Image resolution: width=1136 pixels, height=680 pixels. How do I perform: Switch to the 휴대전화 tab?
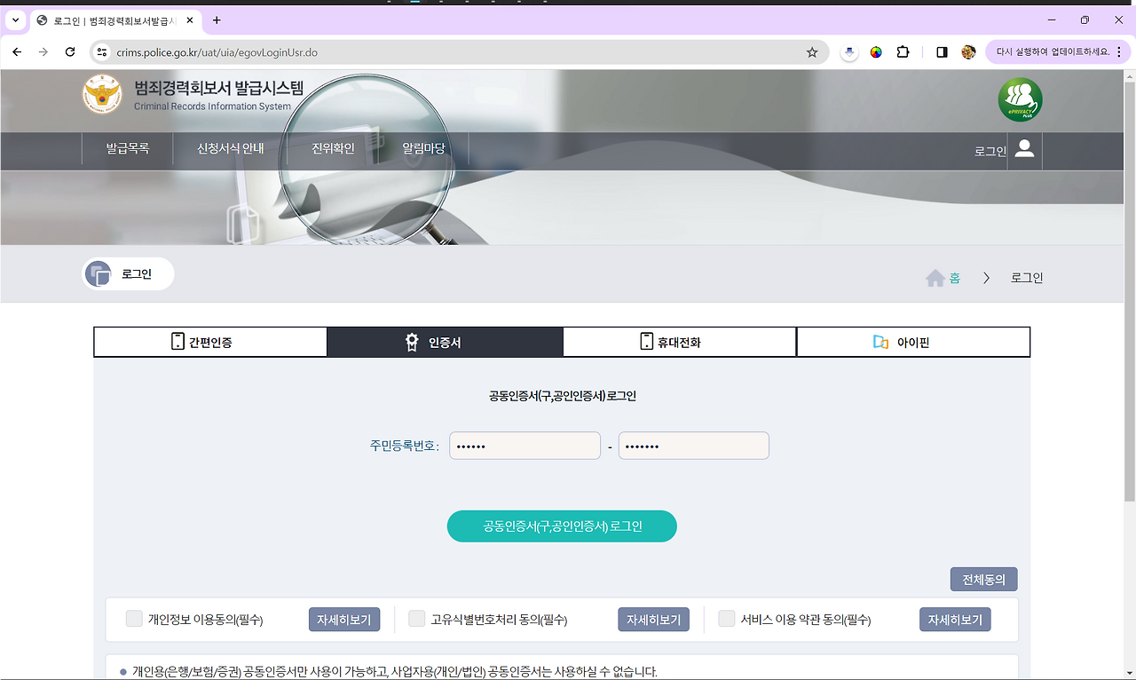(x=679, y=341)
